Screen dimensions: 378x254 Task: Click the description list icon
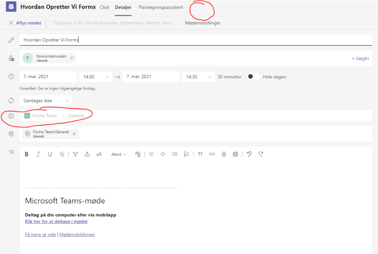point(11,152)
